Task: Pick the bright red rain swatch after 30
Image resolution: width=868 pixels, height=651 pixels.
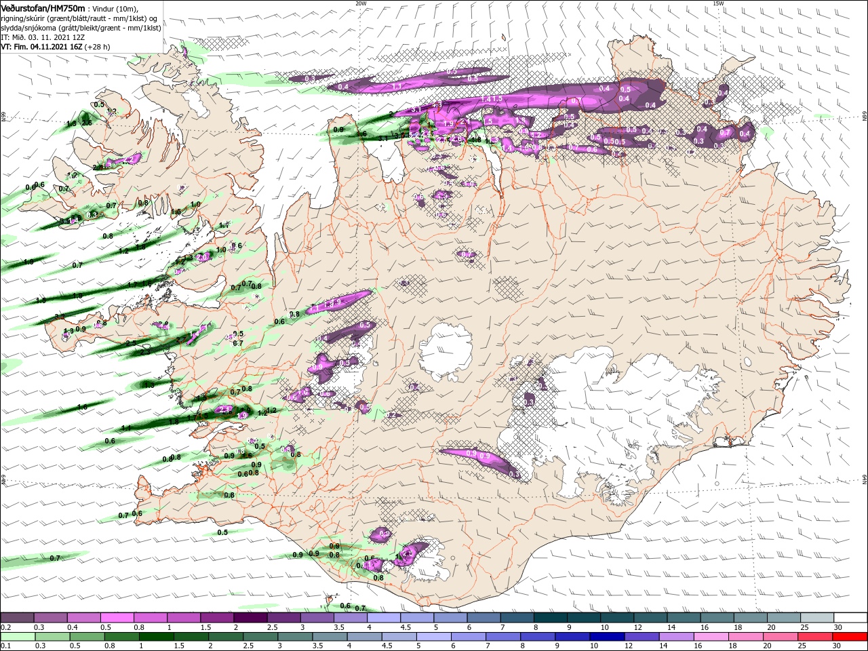Action: click(x=850, y=637)
